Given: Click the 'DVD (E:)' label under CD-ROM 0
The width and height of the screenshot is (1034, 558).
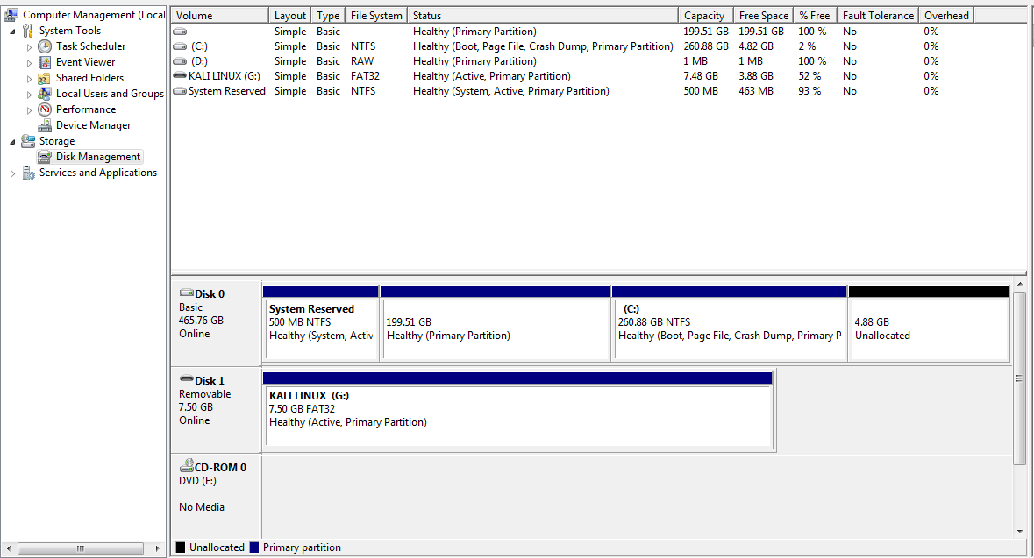Looking at the screenshot, I should pos(198,481).
